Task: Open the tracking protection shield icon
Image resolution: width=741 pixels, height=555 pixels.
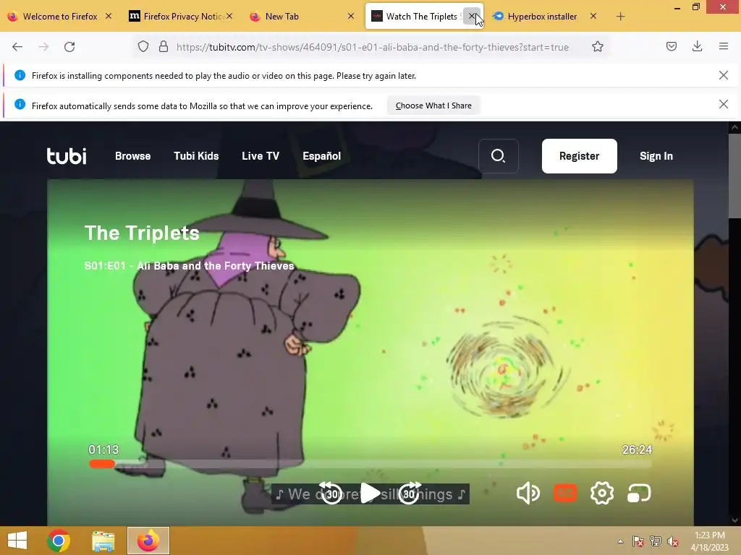Action: (143, 46)
